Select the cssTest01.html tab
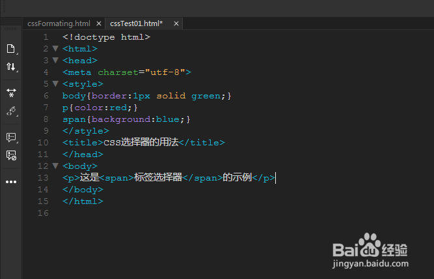This screenshot has width=434, height=279. click(x=136, y=23)
